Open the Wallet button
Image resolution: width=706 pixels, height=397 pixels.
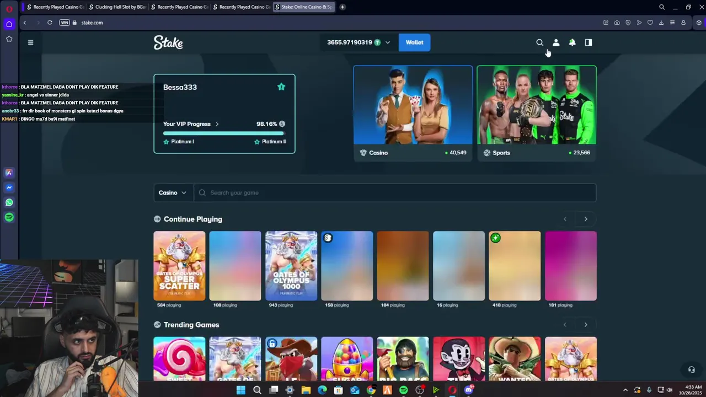(414, 42)
